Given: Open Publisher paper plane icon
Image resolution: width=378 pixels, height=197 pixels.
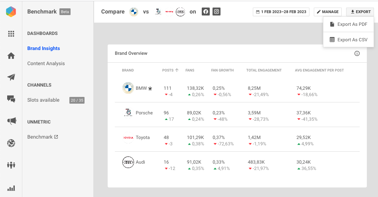Looking at the screenshot, I should (11, 77).
